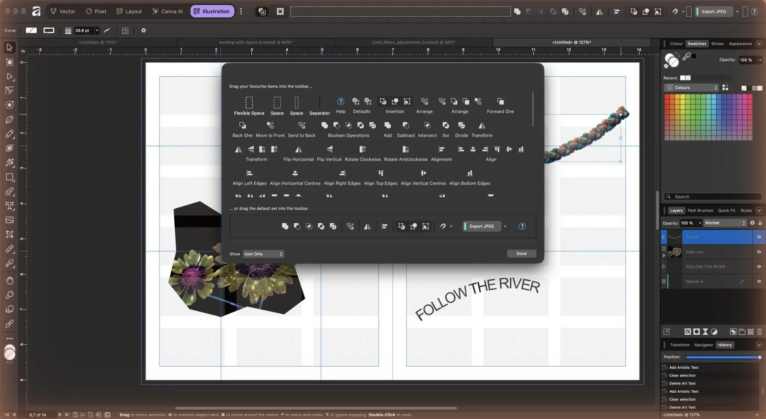The width and height of the screenshot is (766, 419).
Task: Hide the Curve layer
Action: click(x=759, y=237)
